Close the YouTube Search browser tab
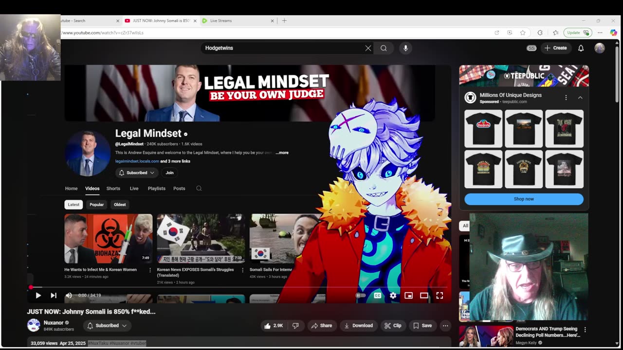Screen dimensions: 623x350 point(117,20)
